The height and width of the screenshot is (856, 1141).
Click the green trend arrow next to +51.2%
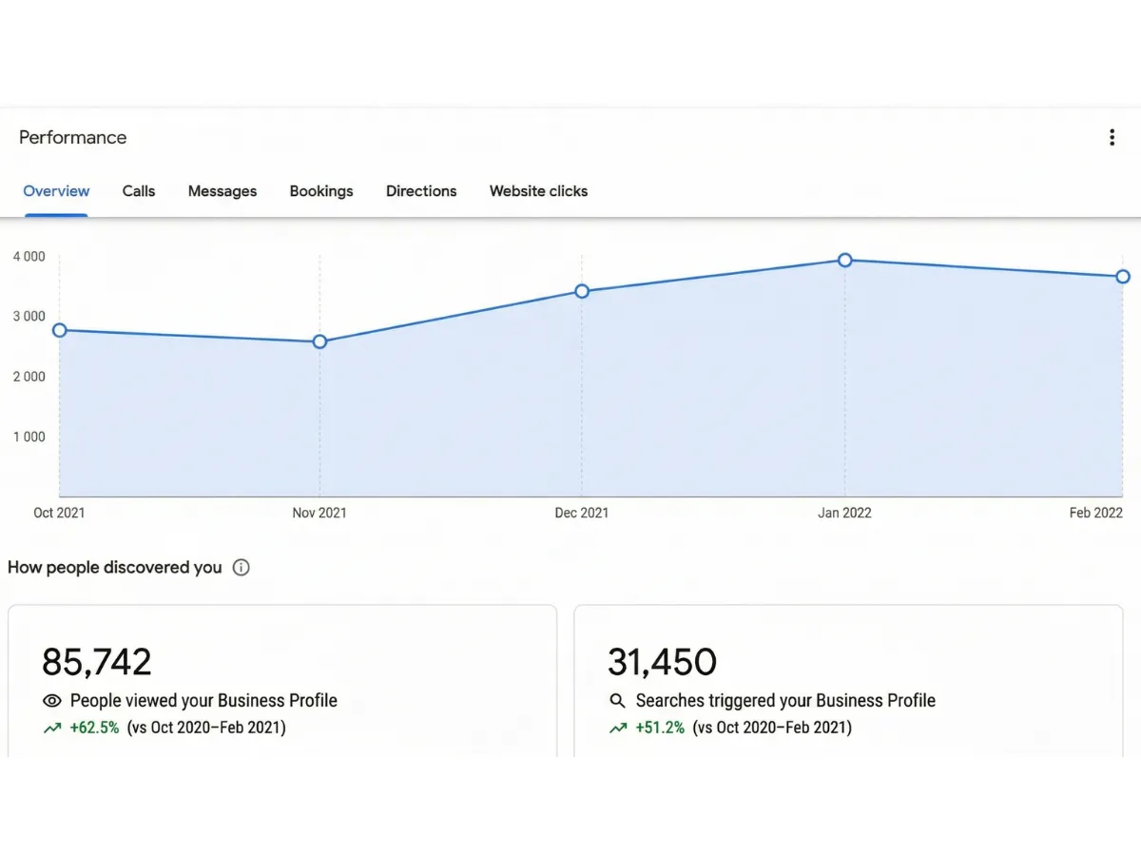pos(616,727)
